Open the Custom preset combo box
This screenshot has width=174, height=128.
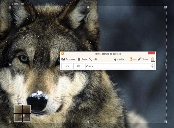120,66
